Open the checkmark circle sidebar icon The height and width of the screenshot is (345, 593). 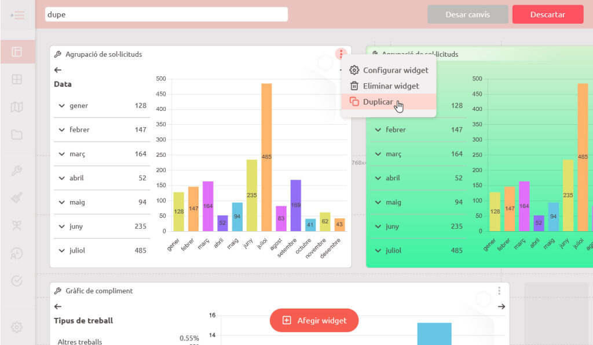pos(17,281)
